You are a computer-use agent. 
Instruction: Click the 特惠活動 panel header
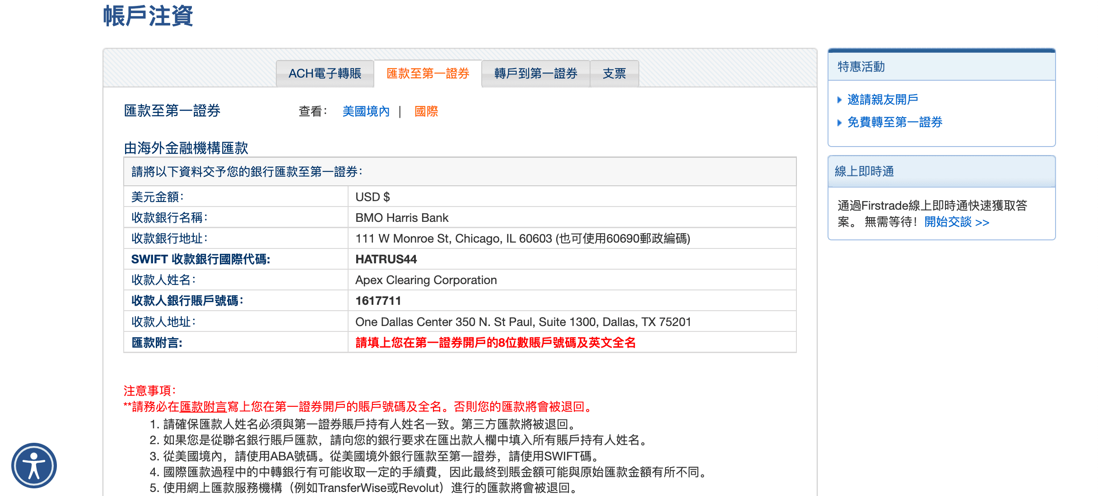click(x=941, y=67)
